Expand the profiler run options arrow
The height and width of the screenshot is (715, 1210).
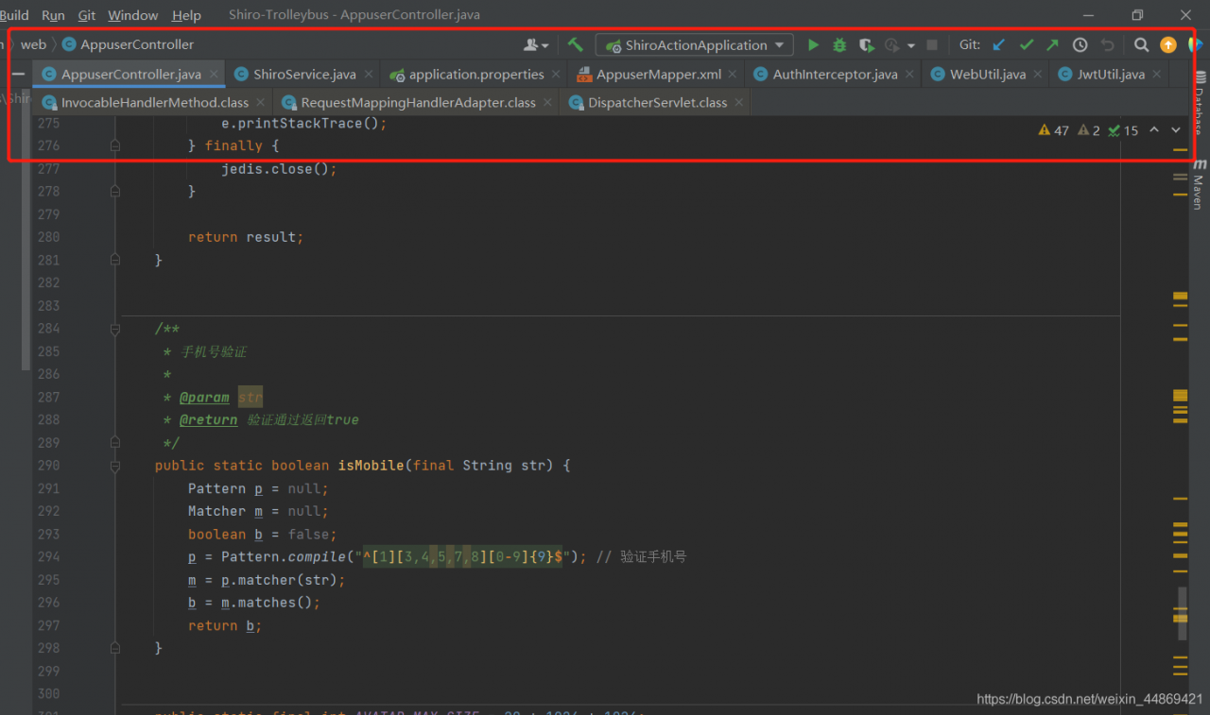pos(911,45)
